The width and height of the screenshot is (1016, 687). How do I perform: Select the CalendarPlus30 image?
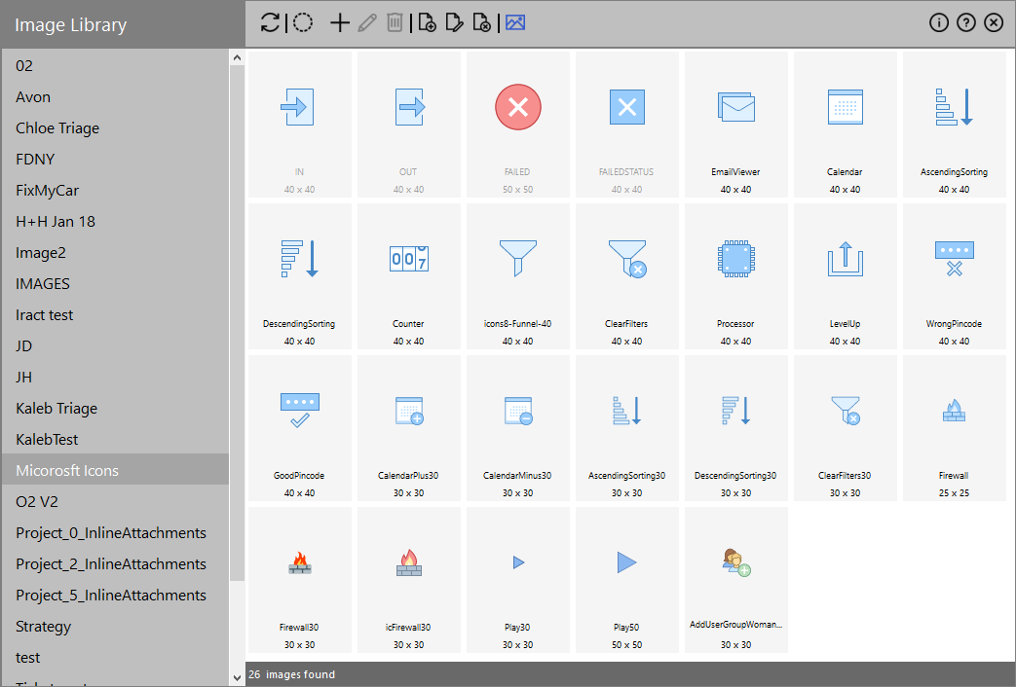click(409, 428)
